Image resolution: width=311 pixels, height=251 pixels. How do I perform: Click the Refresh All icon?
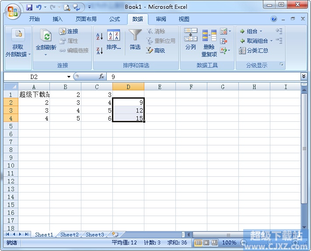coord(46,35)
